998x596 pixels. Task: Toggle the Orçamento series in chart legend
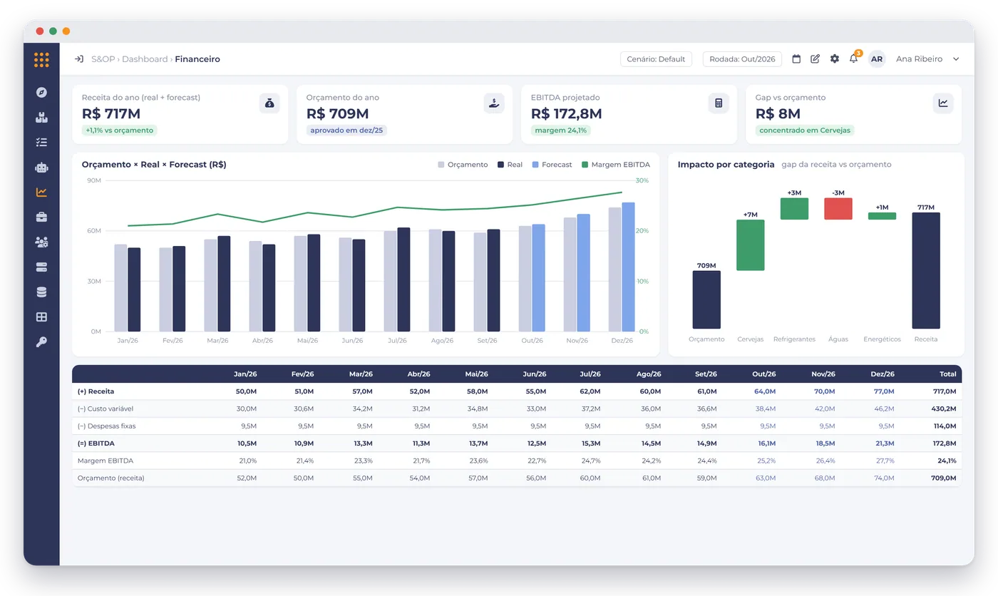click(x=463, y=165)
